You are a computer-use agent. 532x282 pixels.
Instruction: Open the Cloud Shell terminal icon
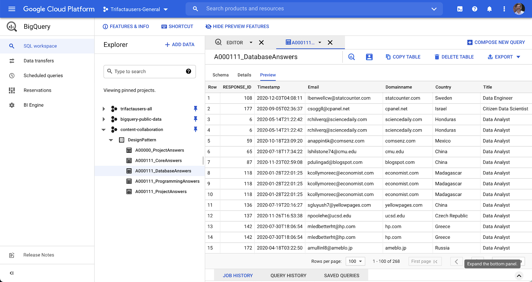pyautogui.click(x=460, y=9)
